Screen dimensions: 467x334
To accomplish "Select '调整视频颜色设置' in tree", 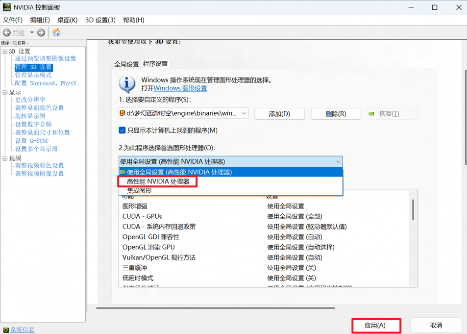I will coord(40,165).
